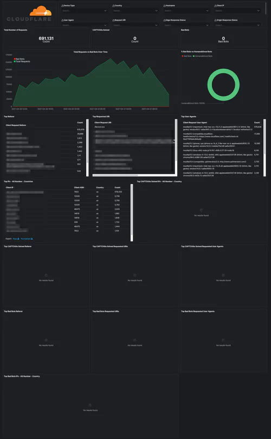
Task: Click Top IPs count value 5,758
Action: click(117, 196)
